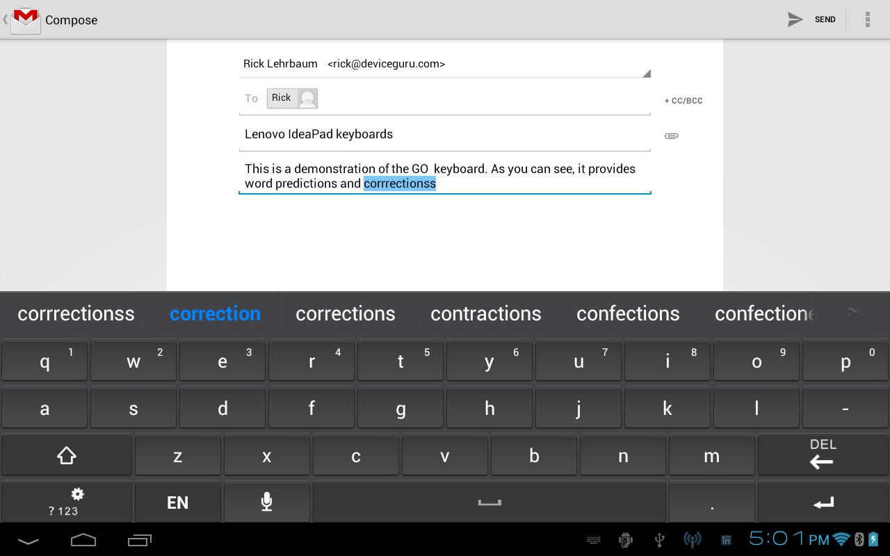Choose the 'corrrectionss' suggestion
The height and width of the screenshot is (556, 890).
pyautogui.click(x=76, y=313)
